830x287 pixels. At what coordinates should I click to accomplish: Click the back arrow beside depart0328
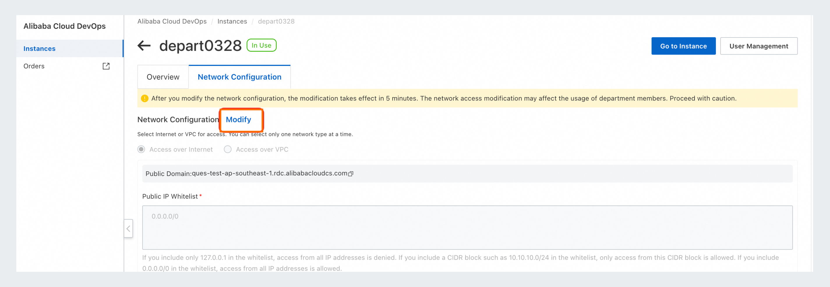click(x=144, y=46)
